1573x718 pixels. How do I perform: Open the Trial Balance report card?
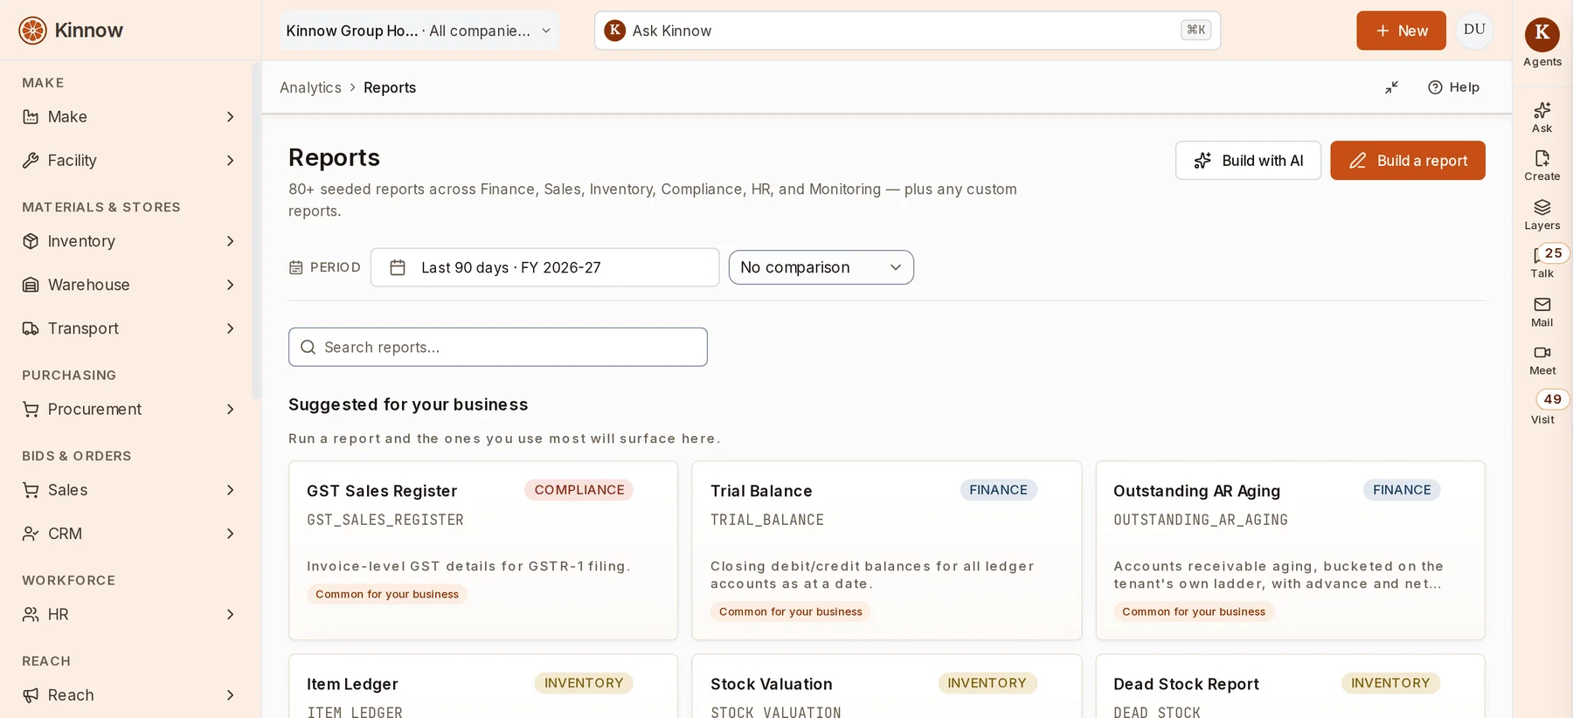(x=887, y=550)
